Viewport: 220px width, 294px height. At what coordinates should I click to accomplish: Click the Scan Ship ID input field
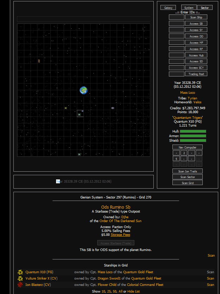point(177,17)
